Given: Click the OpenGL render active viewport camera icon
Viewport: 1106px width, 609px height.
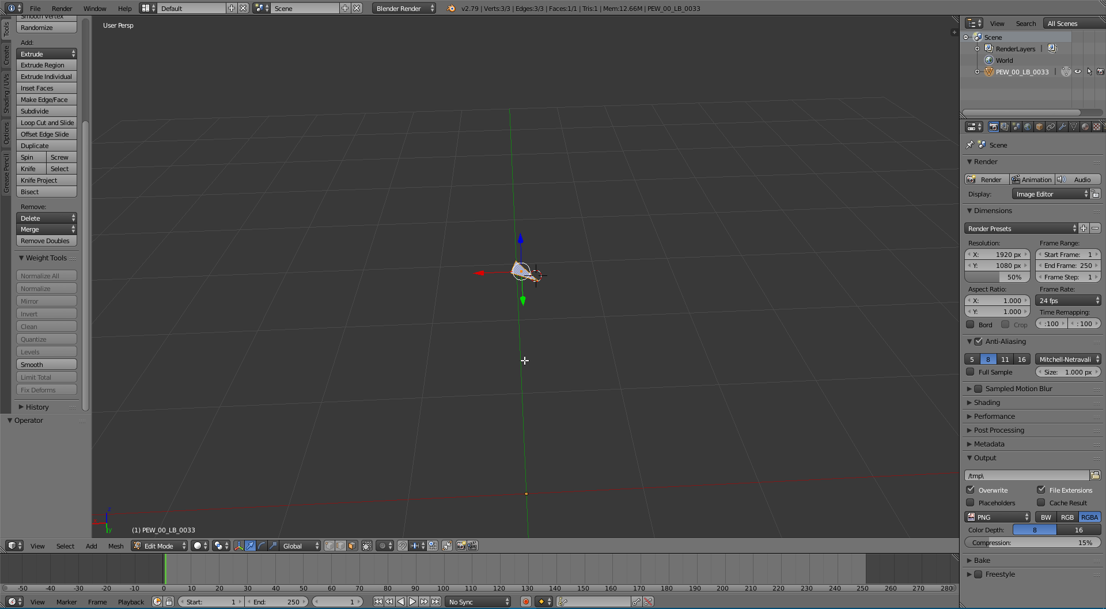Looking at the screenshot, I should 461,546.
